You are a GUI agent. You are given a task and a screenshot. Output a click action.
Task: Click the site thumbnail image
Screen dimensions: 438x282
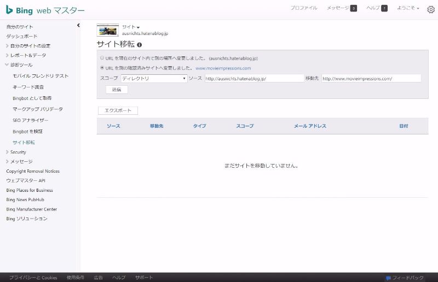pos(108,30)
